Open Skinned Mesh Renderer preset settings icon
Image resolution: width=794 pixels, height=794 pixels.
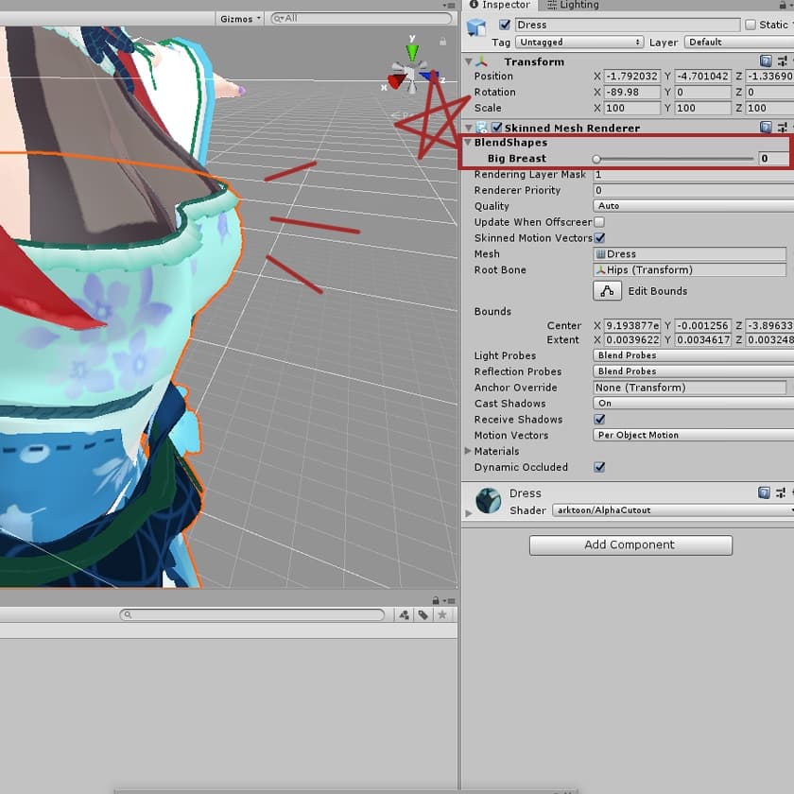click(783, 128)
